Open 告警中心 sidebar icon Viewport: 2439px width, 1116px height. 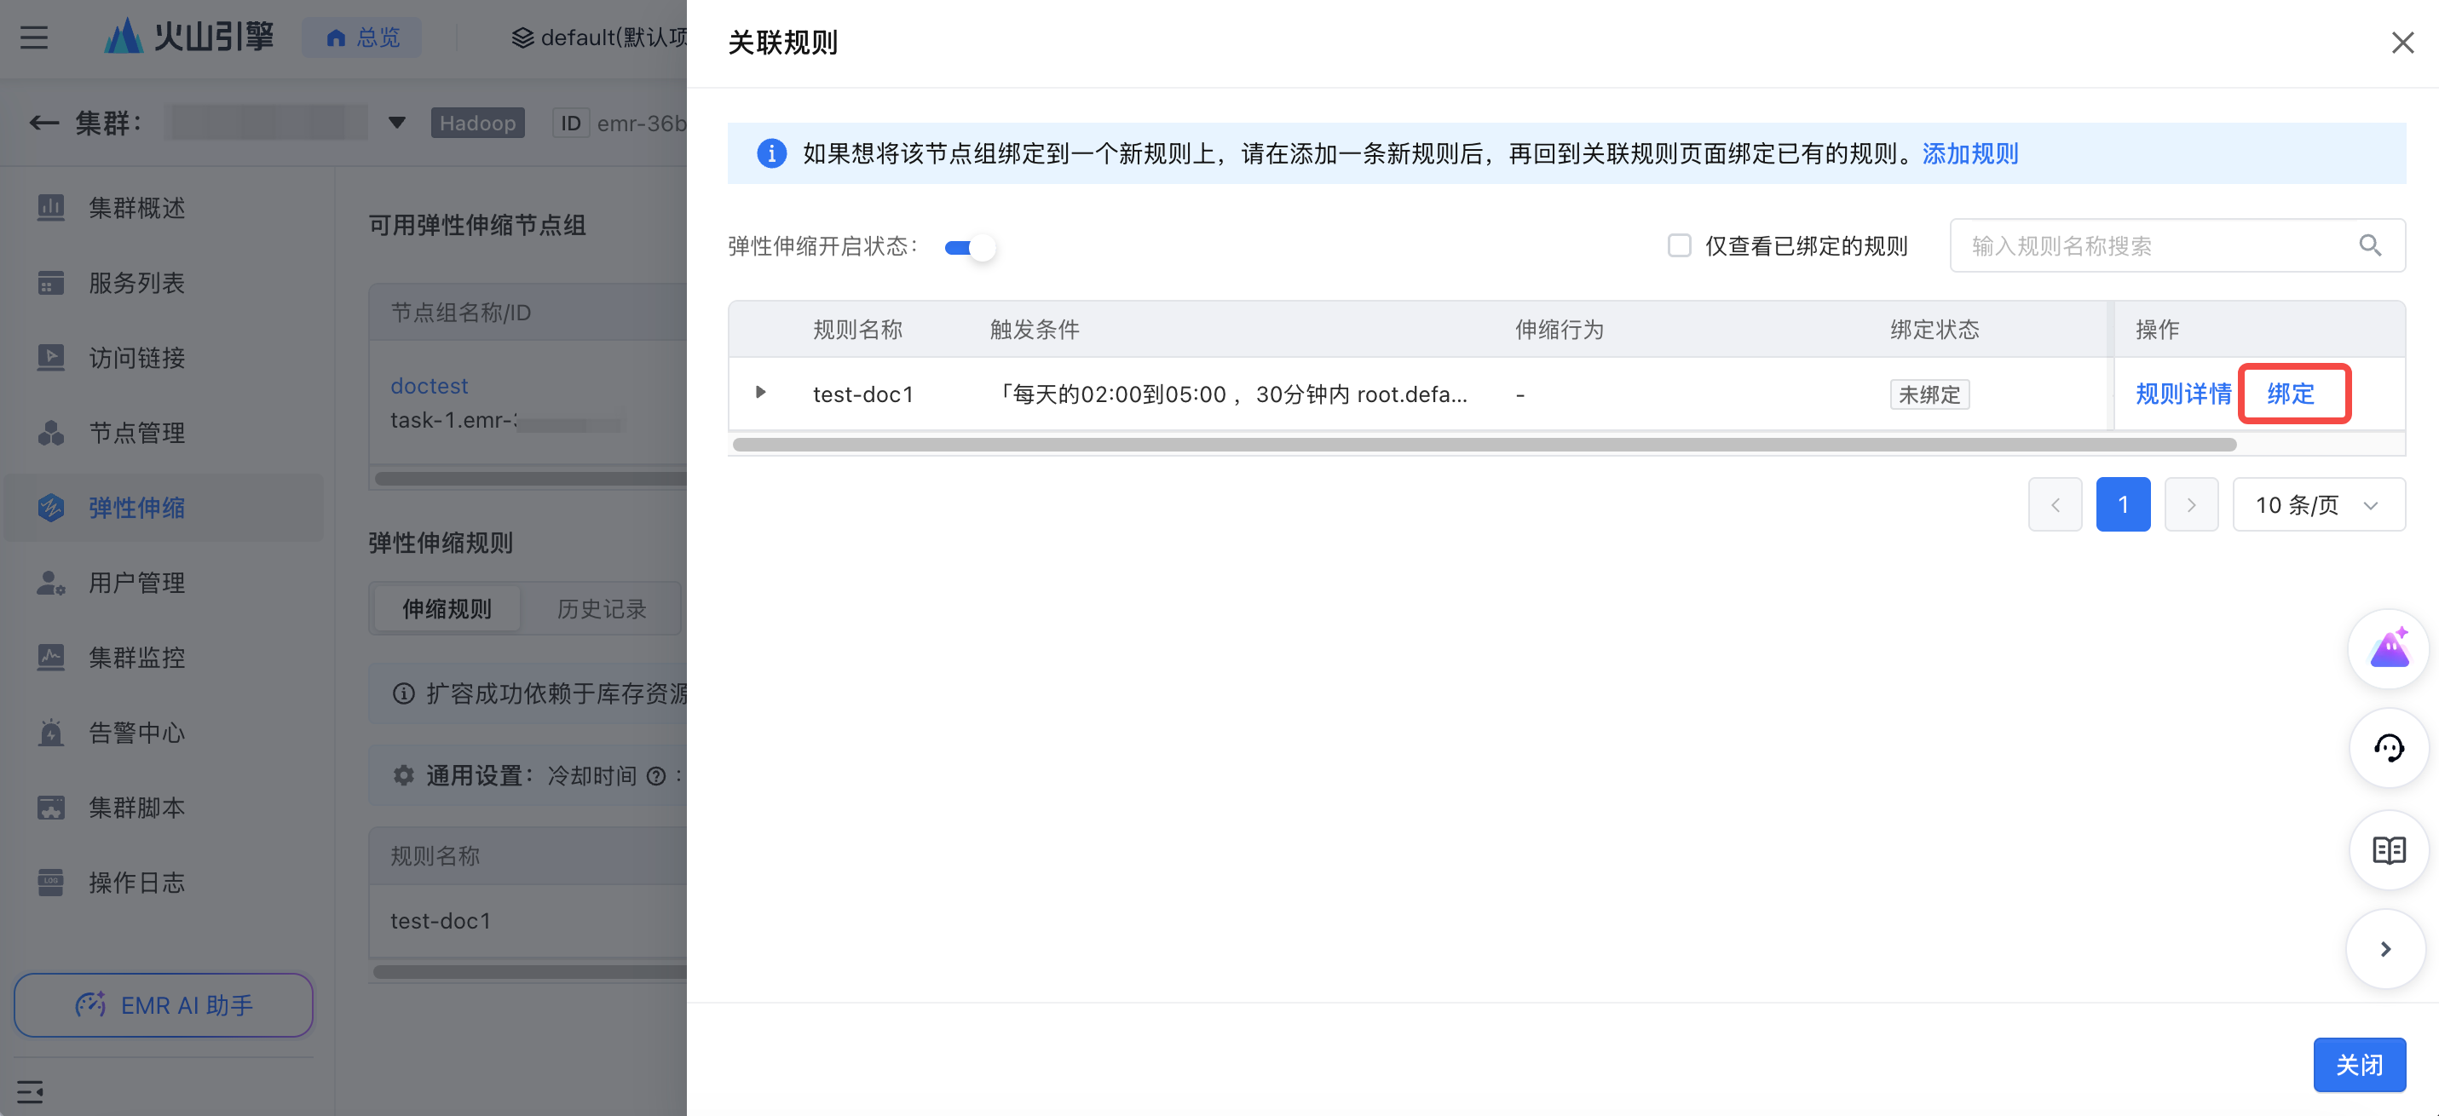click(50, 732)
